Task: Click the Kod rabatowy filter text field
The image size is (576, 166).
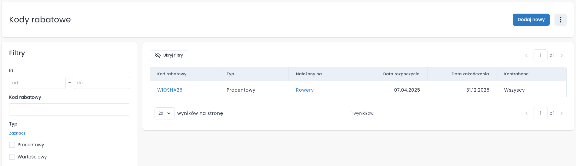Action: pos(70,109)
